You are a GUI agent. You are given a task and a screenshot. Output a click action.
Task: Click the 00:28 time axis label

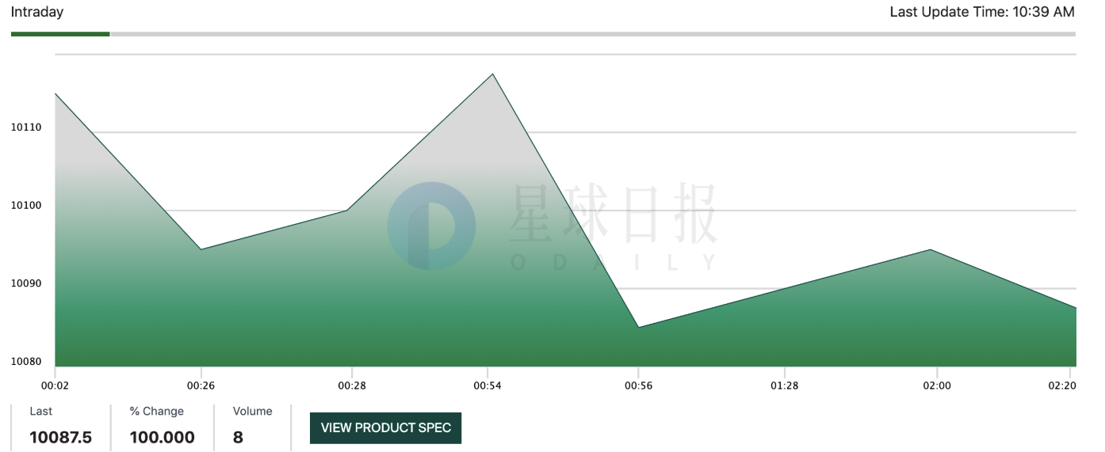(x=351, y=386)
